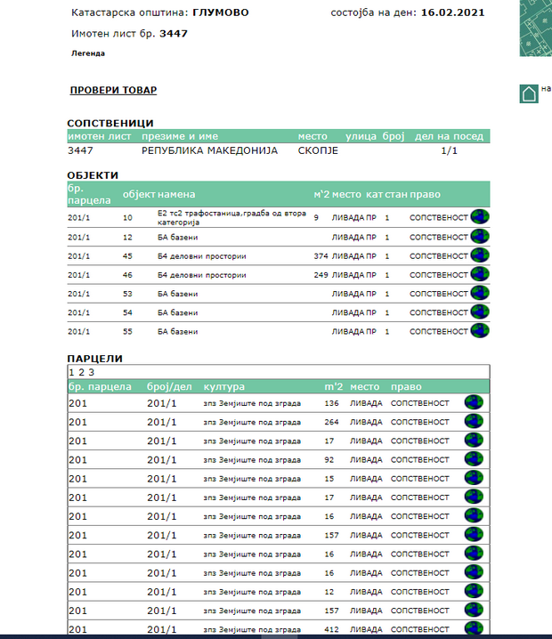
Task: Click globe icon in object 54 row
Action: (480, 311)
